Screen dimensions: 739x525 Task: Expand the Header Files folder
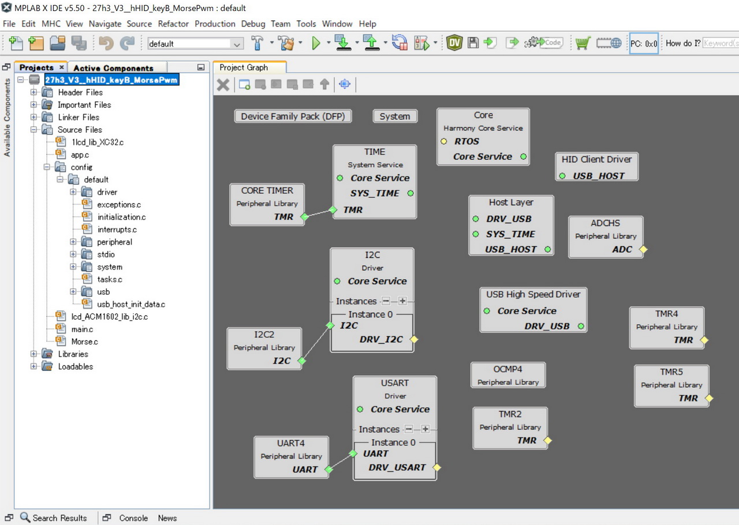(x=33, y=92)
